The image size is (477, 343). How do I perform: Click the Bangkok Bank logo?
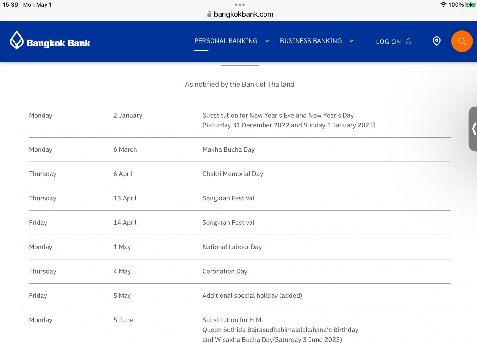click(50, 40)
